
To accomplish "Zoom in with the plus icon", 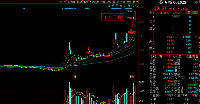I will (133, 6).
